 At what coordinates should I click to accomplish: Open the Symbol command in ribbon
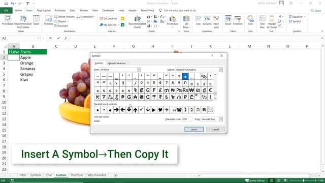(295, 21)
